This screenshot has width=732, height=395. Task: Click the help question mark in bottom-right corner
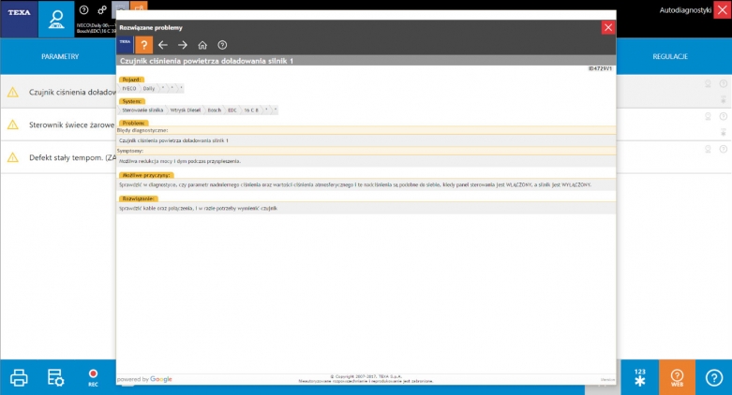point(713,377)
